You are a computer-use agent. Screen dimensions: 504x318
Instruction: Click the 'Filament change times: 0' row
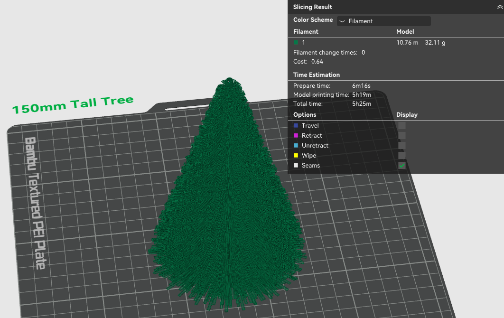329,52
